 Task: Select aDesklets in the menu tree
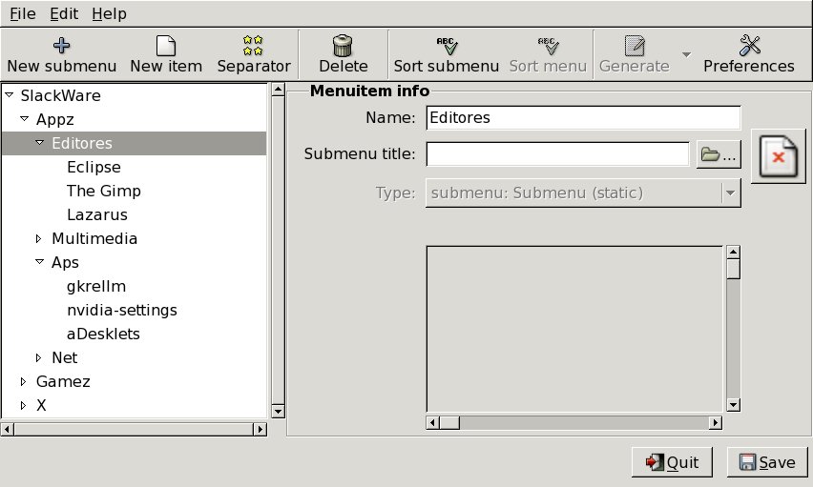103,334
